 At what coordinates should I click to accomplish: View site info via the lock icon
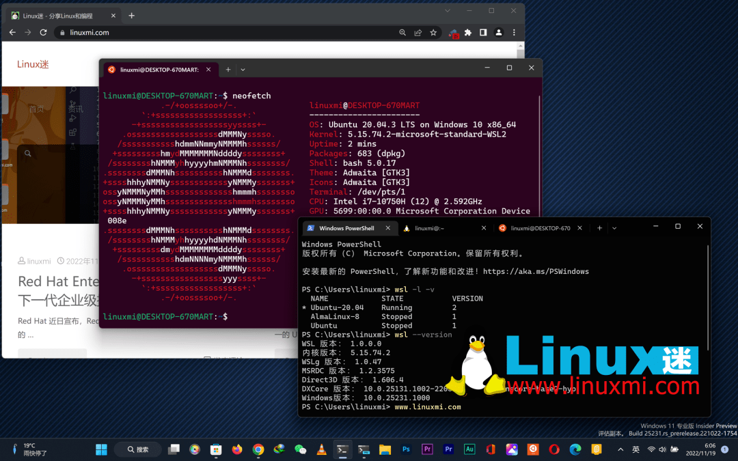tap(62, 33)
